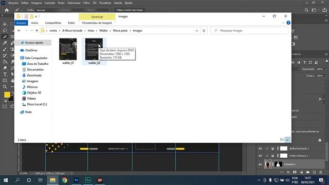Add layer style fx at Layers panel bottom
329x185 pixels.
(288, 172)
